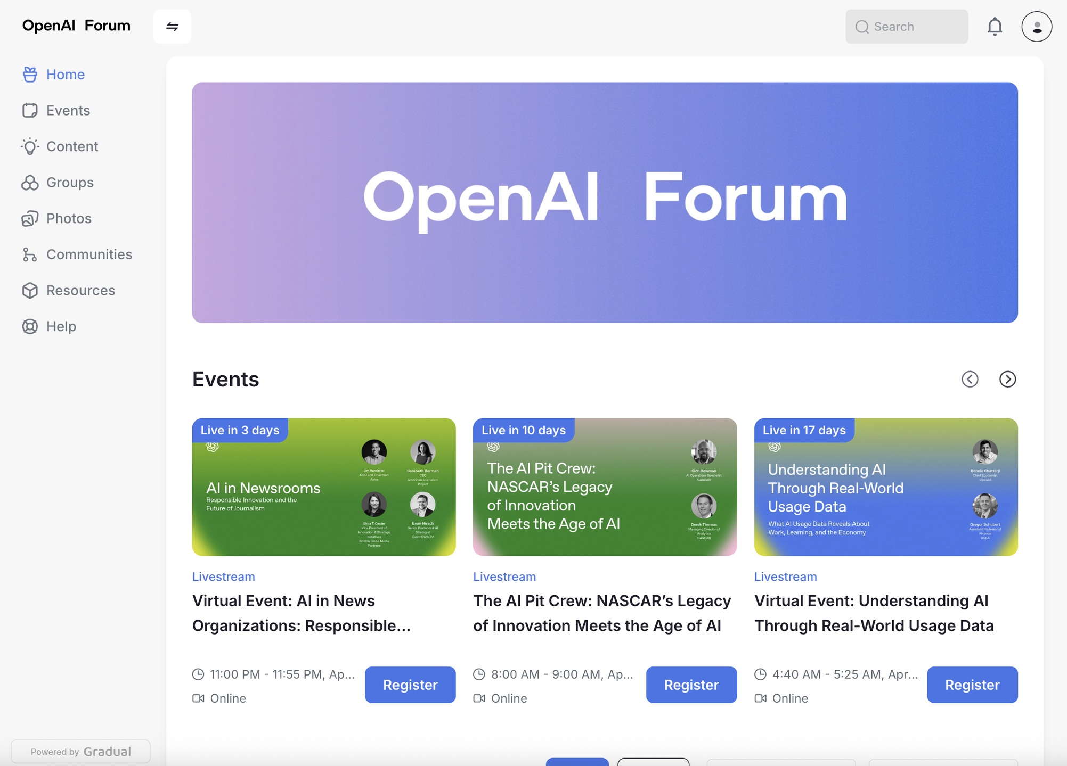Click the Help lifebuoy icon
The height and width of the screenshot is (766, 1067).
(x=30, y=326)
